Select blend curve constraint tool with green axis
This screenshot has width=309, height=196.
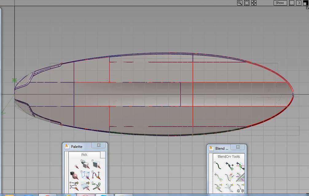click(x=240, y=166)
